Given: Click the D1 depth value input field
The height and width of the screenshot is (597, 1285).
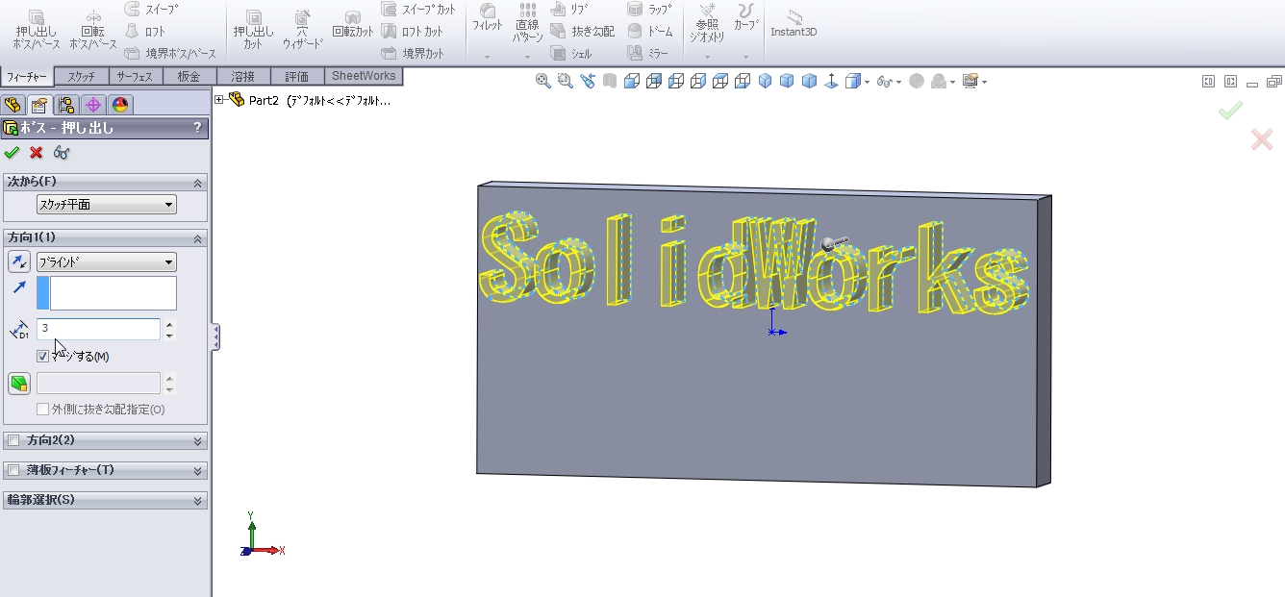Looking at the screenshot, I should [x=98, y=329].
